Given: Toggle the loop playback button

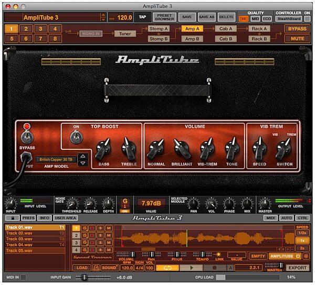Looking at the screenshot, I should tap(167, 268).
